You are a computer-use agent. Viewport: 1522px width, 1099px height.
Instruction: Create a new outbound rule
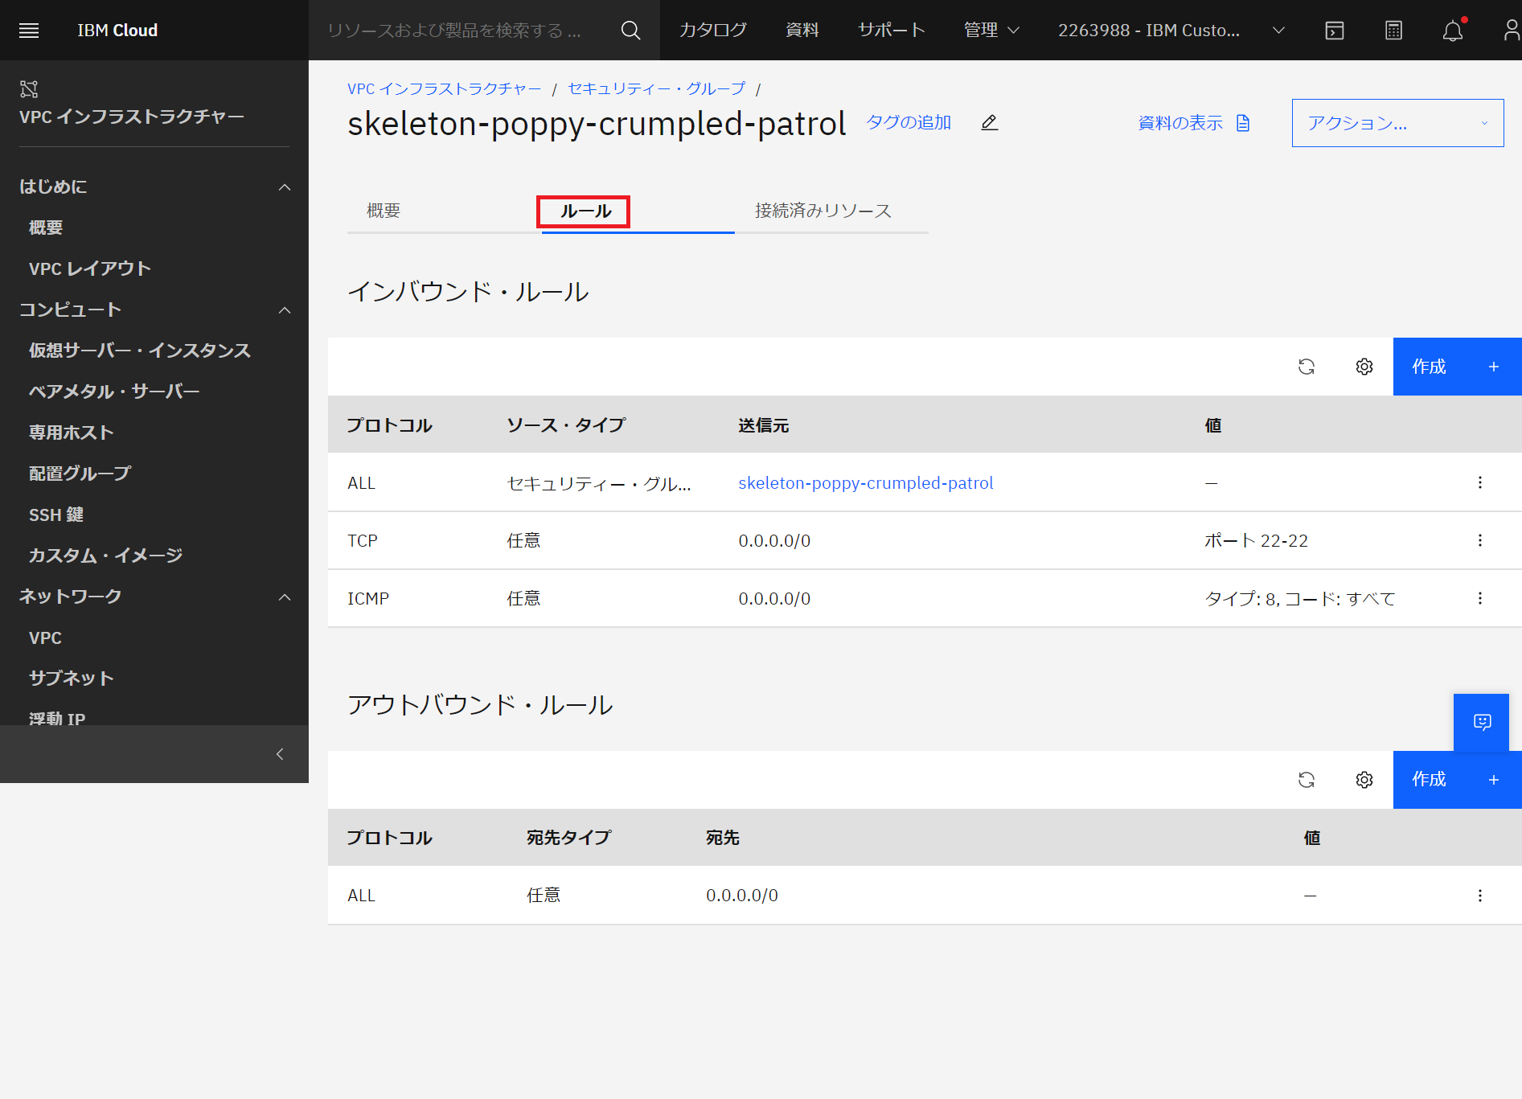tap(1457, 780)
